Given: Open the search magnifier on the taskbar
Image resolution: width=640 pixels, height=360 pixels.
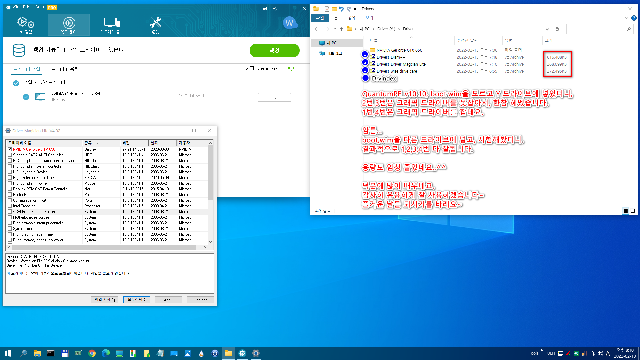Looking at the screenshot, I should 23,353.
